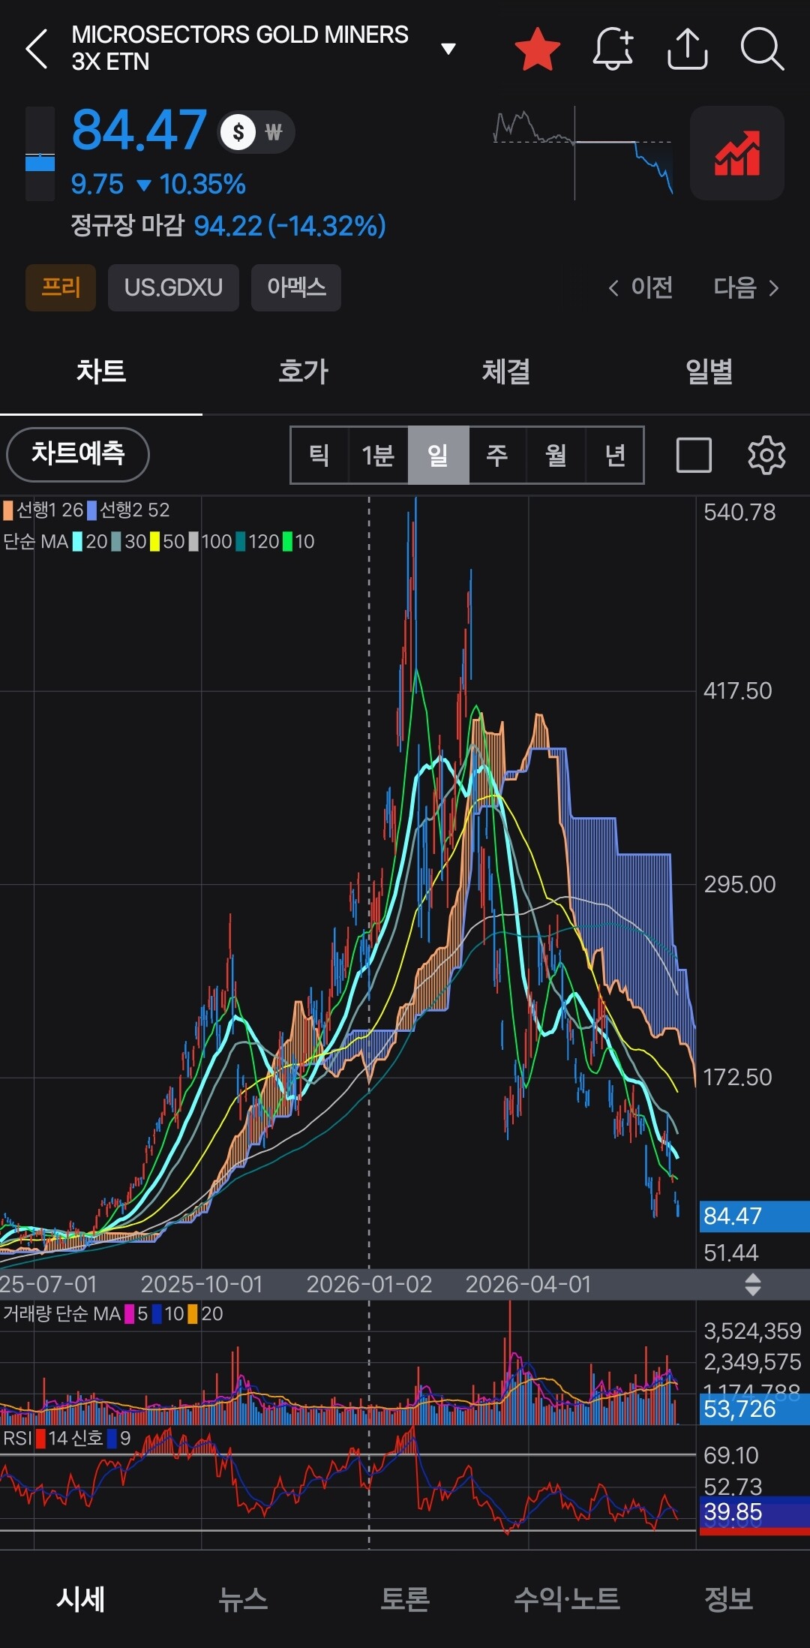
Task: Tap the mini intraday price chart thumbnail
Action: click(x=583, y=153)
